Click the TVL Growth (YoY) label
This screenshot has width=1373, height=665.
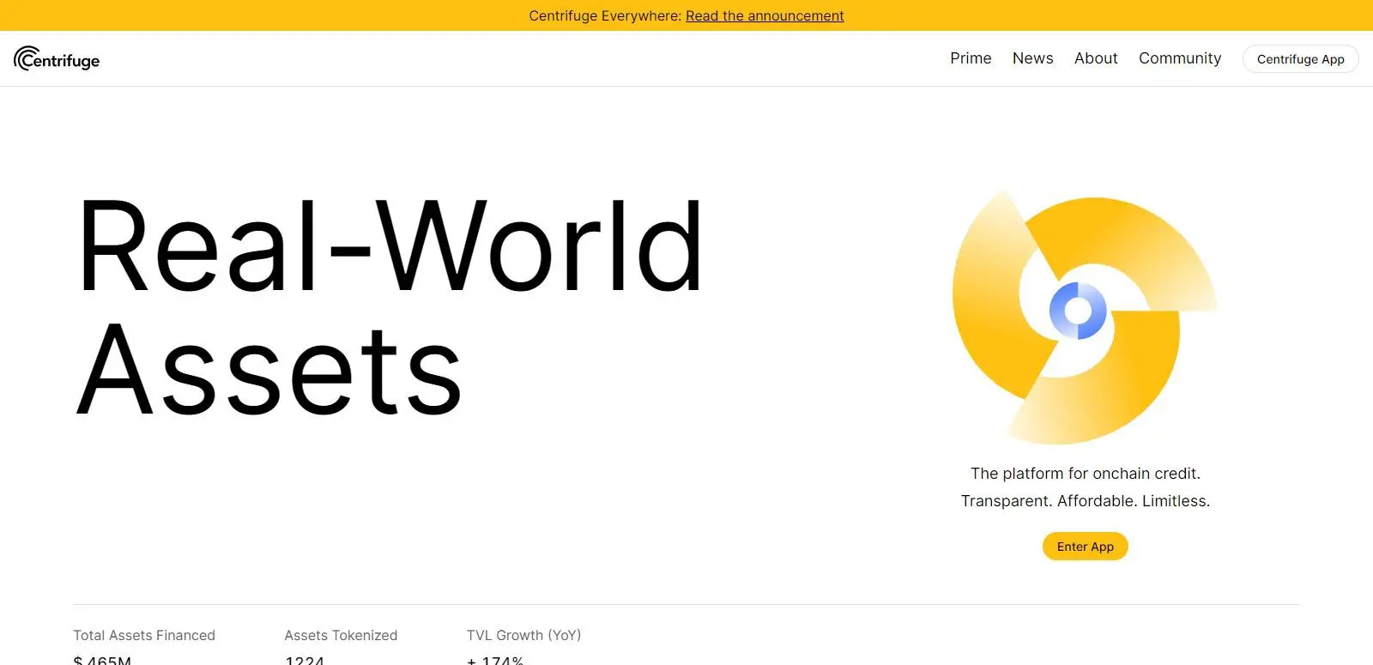point(523,635)
